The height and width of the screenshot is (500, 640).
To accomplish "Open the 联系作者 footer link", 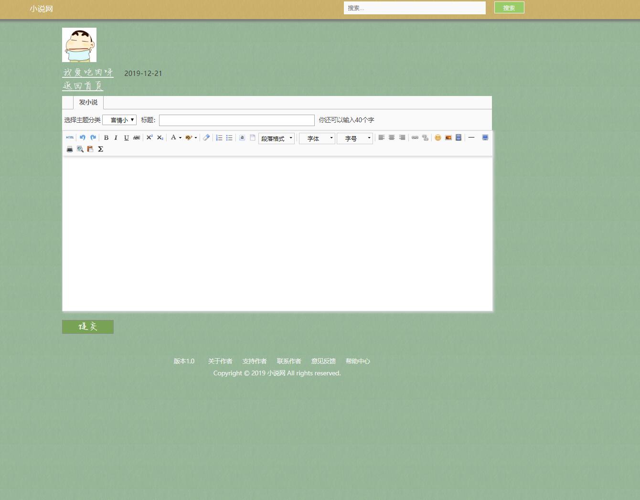I will coord(289,361).
